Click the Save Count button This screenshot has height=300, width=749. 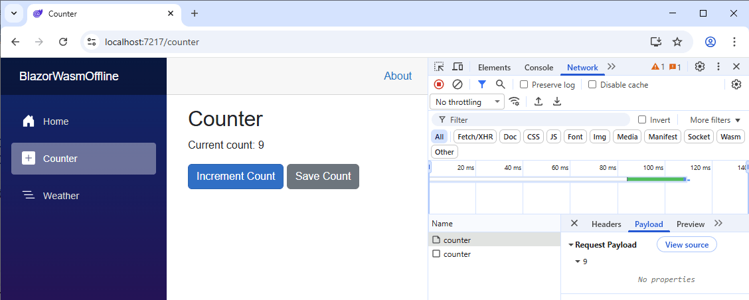tap(323, 177)
